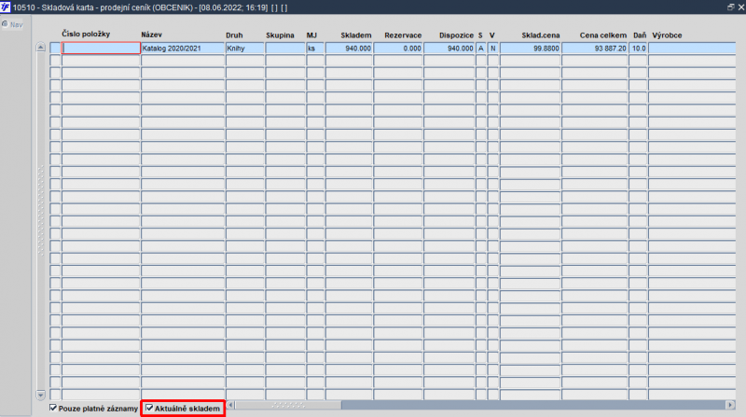Click the right arrow of the horizontal scrollbar
The image size is (746, 417).
point(730,405)
